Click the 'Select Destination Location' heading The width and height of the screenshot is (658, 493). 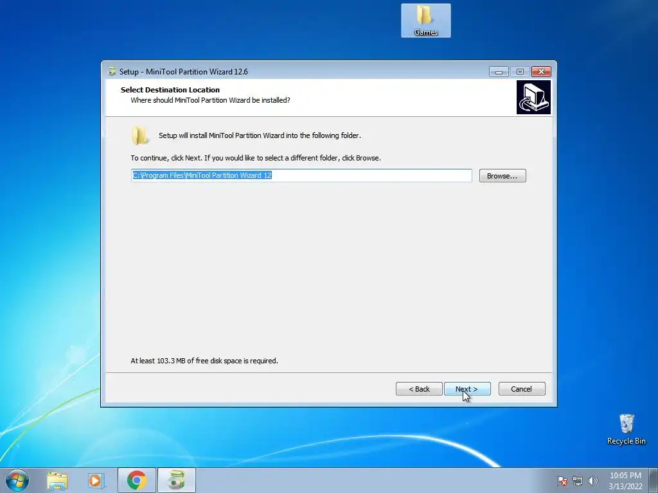[x=170, y=90]
